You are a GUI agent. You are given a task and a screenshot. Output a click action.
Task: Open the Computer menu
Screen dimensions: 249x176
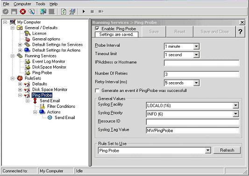coord(22,4)
